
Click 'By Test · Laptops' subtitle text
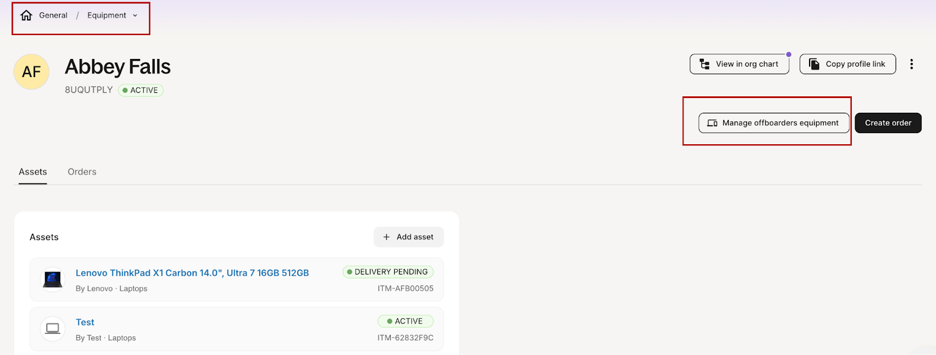106,337
